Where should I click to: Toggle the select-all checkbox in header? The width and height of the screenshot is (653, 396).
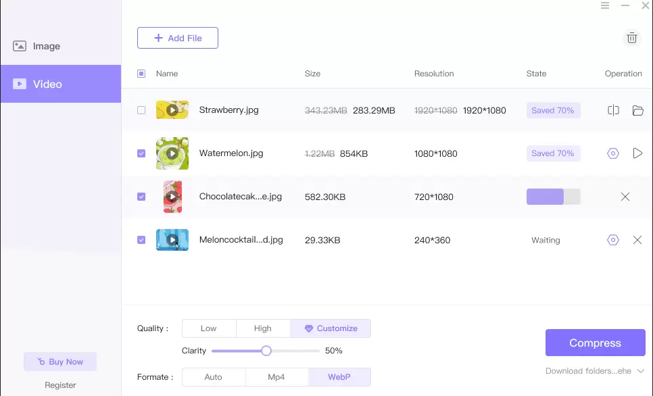tap(141, 74)
